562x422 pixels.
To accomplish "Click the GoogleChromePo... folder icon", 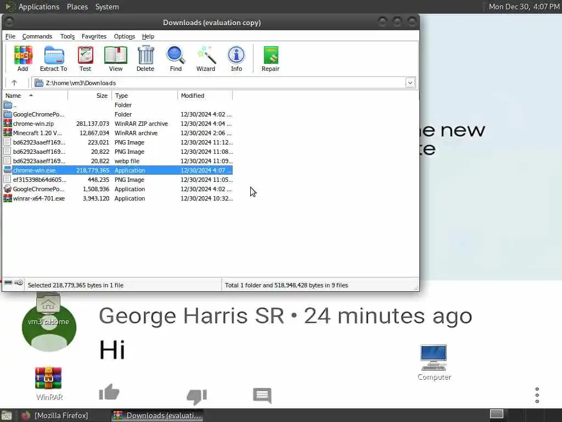I will 8,114.
